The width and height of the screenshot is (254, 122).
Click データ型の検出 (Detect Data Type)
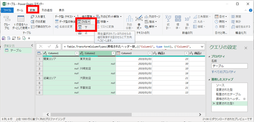coord(65,22)
